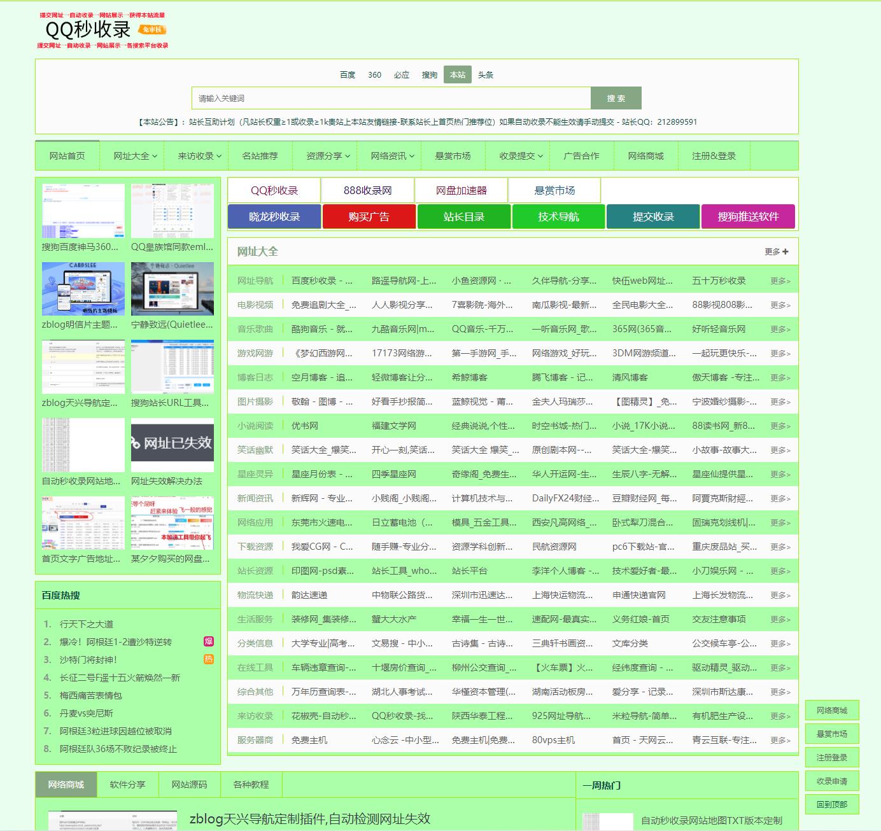Screen dimensions: 881x831
Task: Click 更多> in 游戏网游 row
Action: (780, 353)
